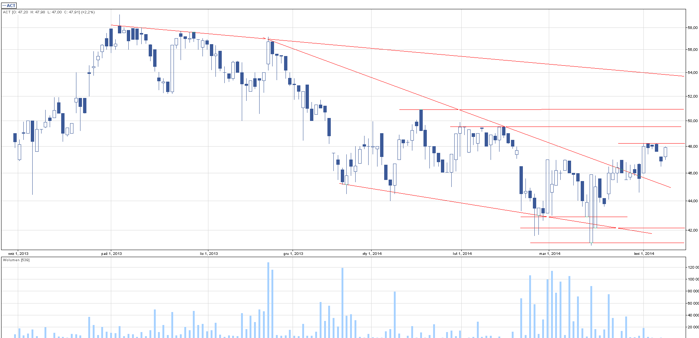Screen dimensions: 699x338
Task: Click the most recent candlestick on the chart
Action: pyautogui.click(x=665, y=152)
